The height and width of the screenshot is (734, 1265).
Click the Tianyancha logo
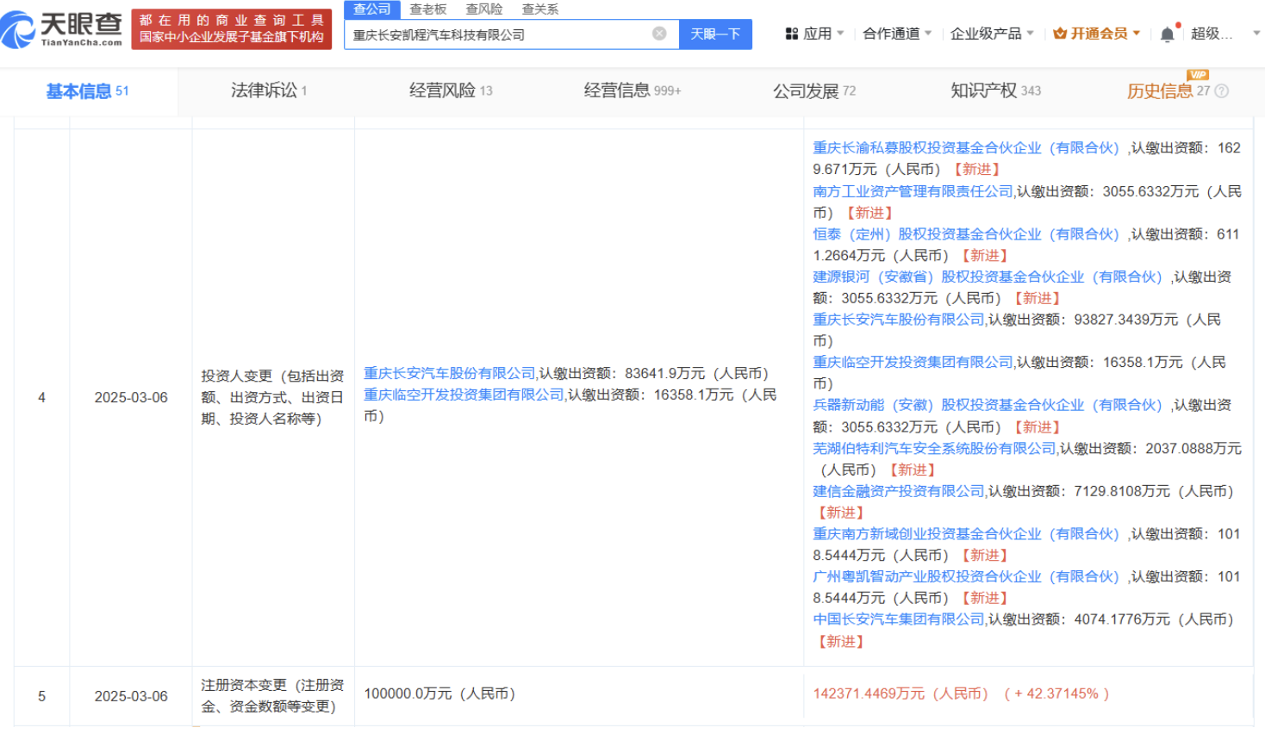click(x=62, y=29)
